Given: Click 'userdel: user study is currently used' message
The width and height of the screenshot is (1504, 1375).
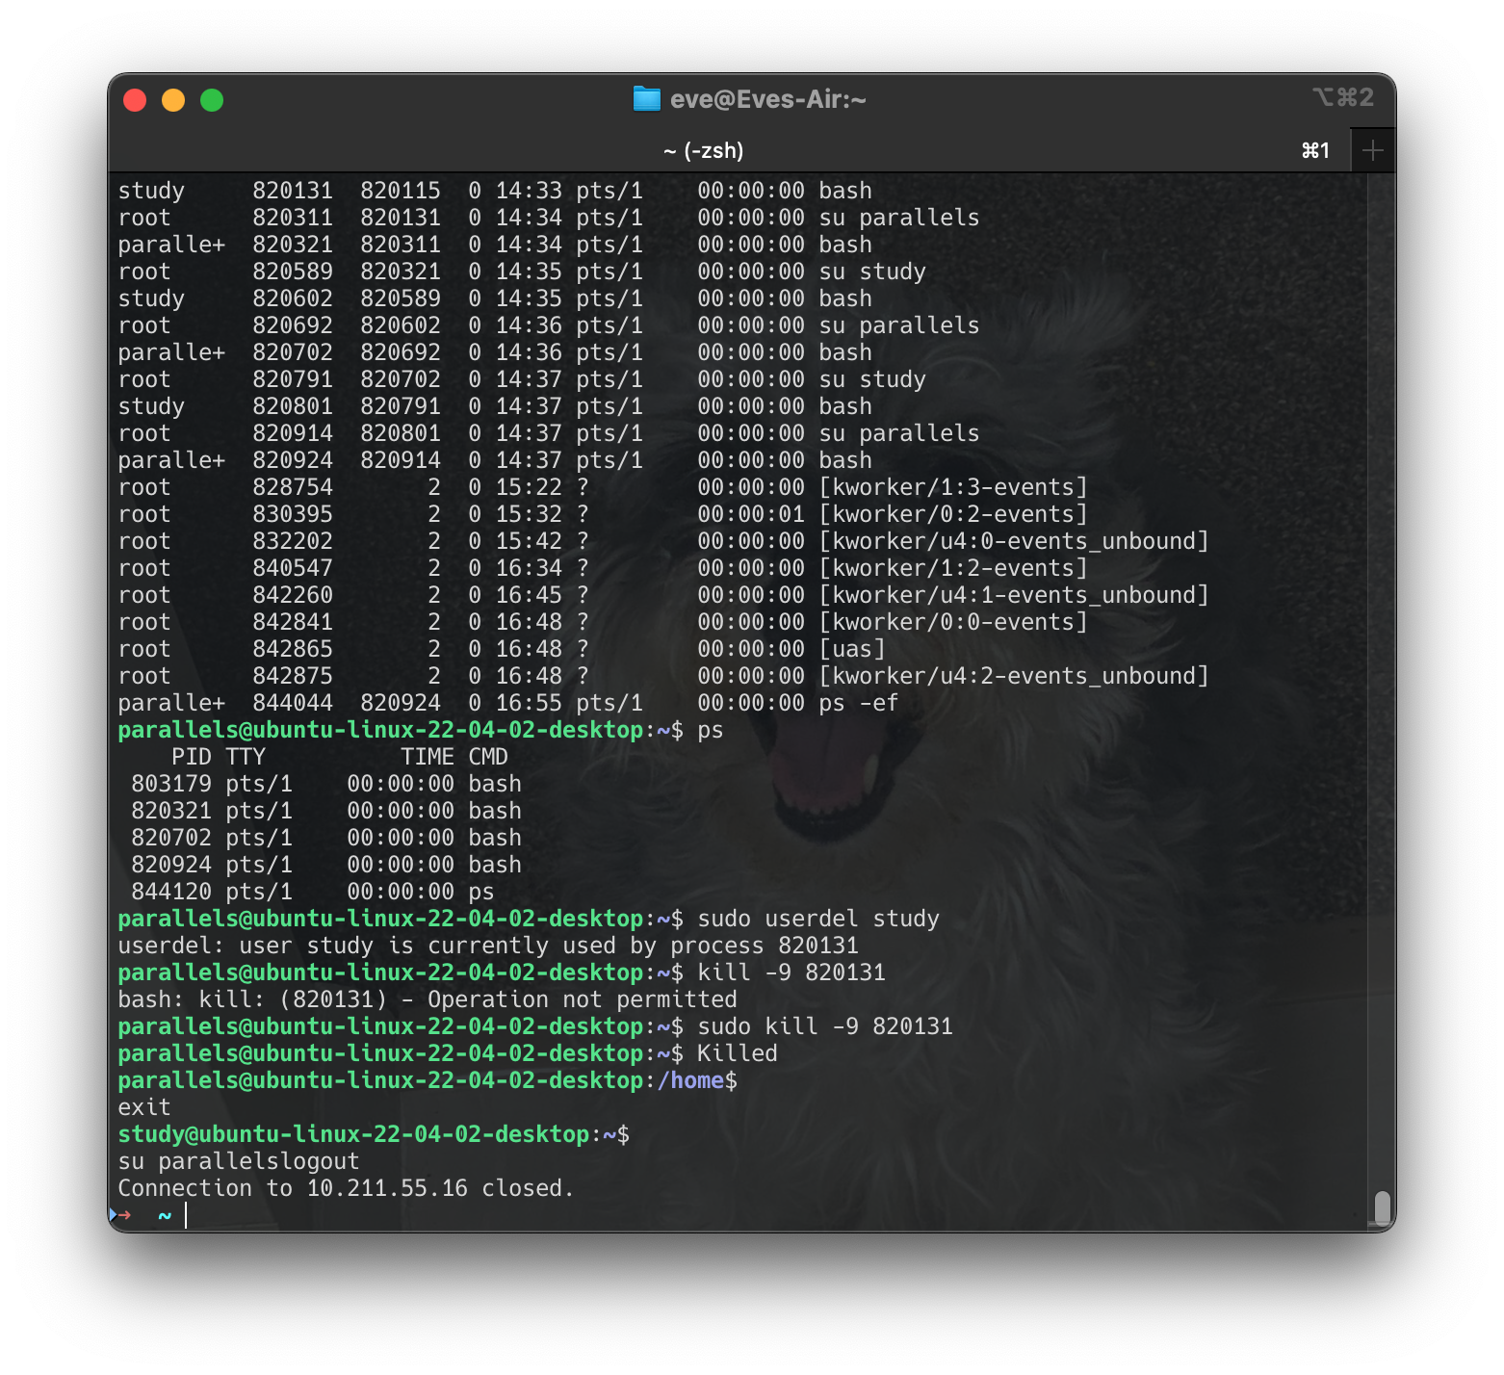Looking at the screenshot, I should (x=488, y=946).
